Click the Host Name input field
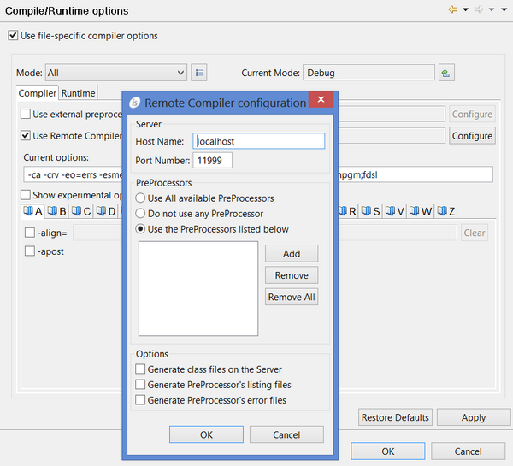513x466 pixels. pos(259,141)
